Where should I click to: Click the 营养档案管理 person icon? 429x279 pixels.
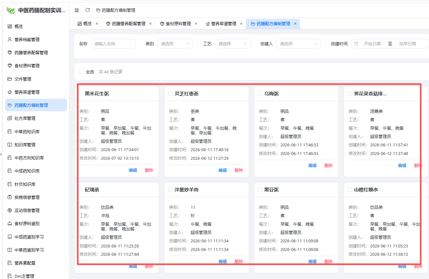(10, 40)
